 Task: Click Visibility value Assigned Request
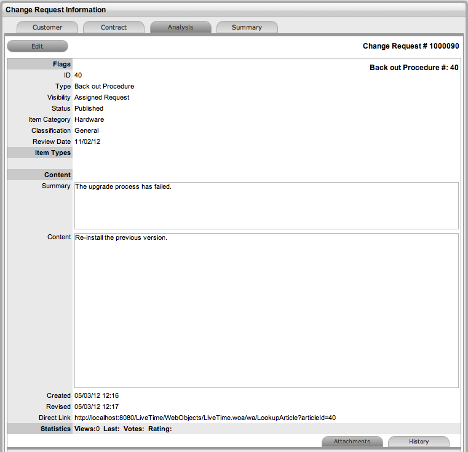(x=101, y=97)
